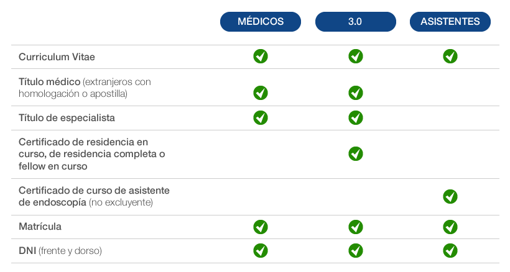This screenshot has width=510, height=272.
Task: Click Título médico checkmark in 3.0 column
Action: tap(356, 93)
